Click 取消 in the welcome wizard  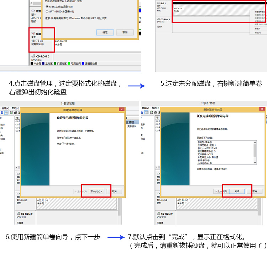(x=114, y=192)
